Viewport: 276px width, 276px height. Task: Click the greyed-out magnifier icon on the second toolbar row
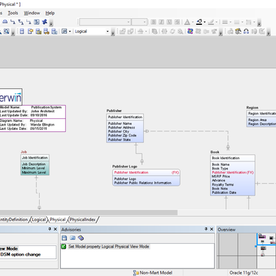tap(181, 32)
